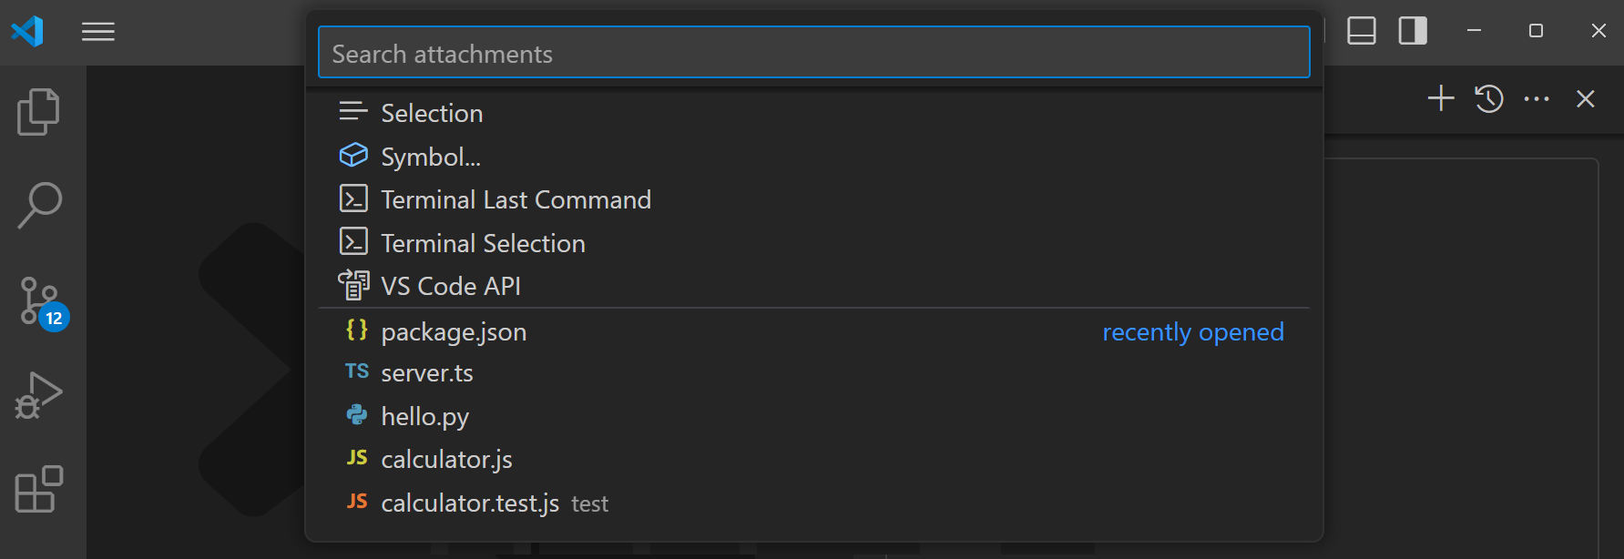The image size is (1624, 559).
Task: Expand the VS Code API attachment option
Action: click(x=450, y=285)
